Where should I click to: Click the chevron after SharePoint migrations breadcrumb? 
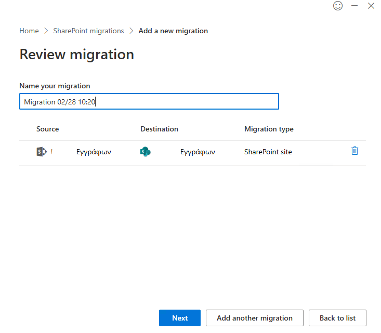pyautogui.click(x=132, y=31)
